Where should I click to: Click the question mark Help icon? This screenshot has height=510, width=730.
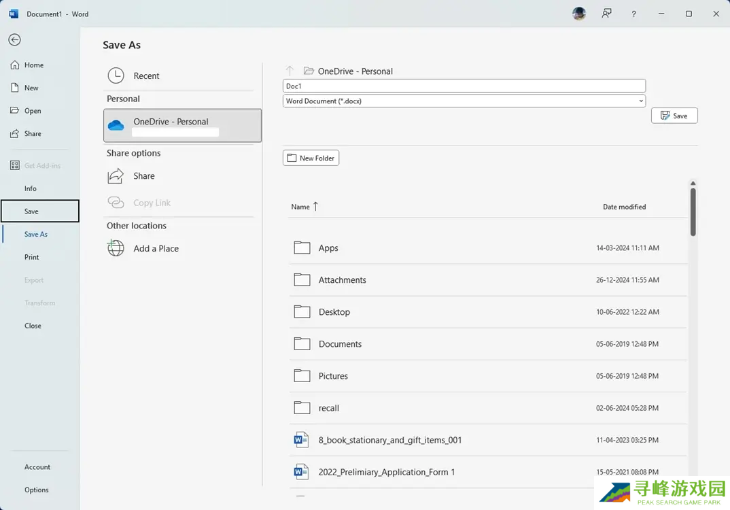633,14
